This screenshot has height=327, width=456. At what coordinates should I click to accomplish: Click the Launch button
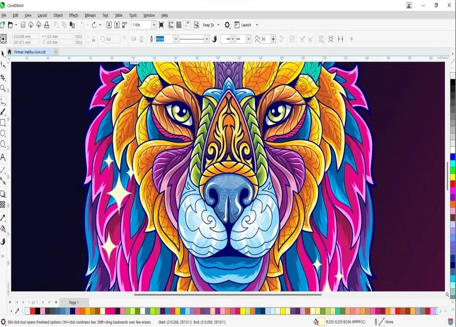(x=243, y=25)
